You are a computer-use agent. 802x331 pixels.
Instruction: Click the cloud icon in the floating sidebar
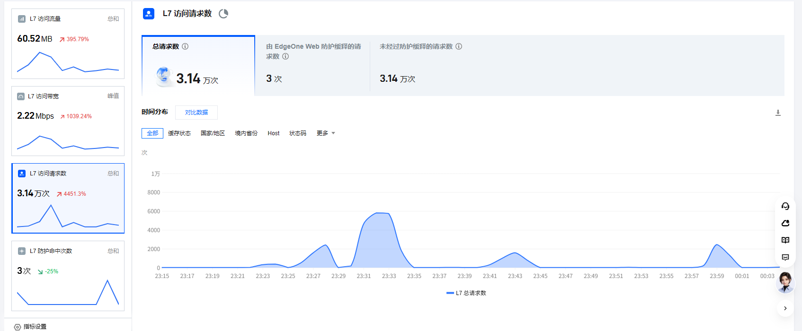point(785,223)
